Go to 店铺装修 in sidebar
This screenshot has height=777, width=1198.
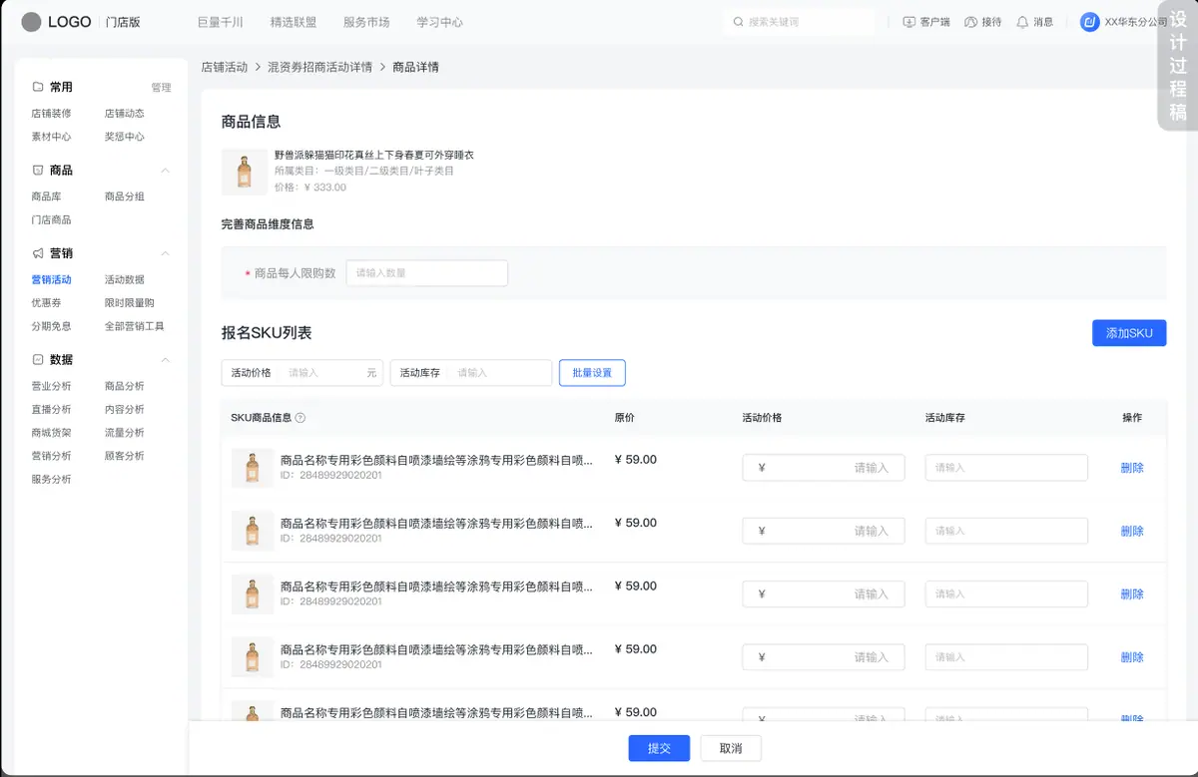pyautogui.click(x=51, y=114)
